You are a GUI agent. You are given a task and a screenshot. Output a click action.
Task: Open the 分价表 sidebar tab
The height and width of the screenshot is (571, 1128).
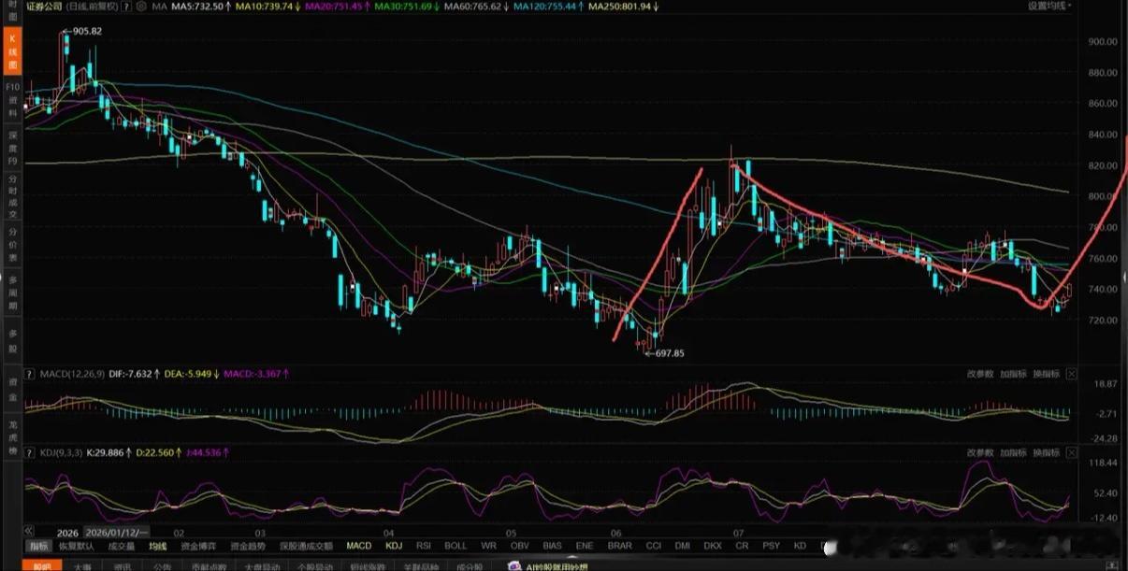pos(13,245)
